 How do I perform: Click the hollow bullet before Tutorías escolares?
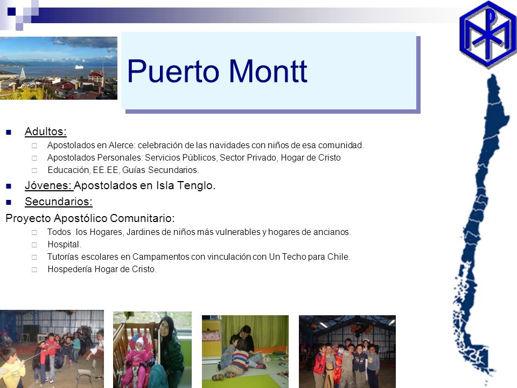pos(34,257)
